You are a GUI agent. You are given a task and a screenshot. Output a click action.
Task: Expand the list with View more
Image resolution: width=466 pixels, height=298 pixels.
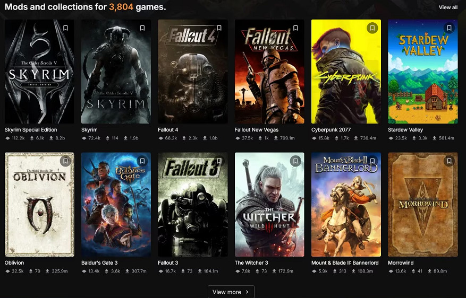pos(231,292)
